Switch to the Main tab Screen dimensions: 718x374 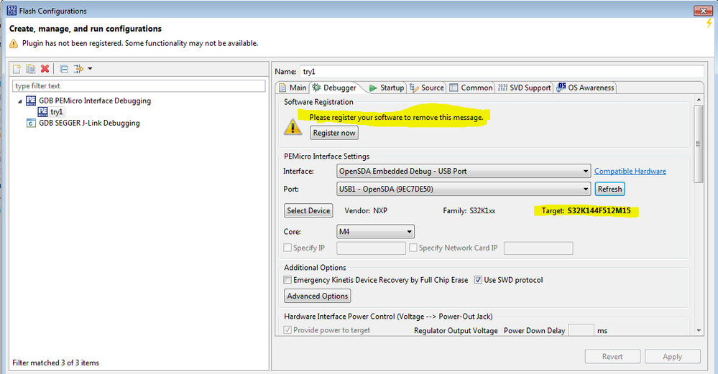click(x=293, y=88)
